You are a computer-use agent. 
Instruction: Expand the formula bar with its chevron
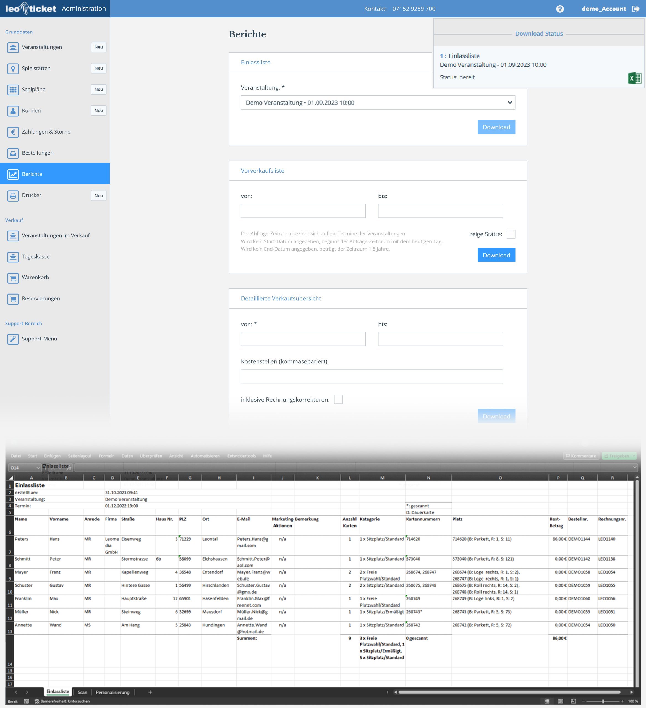(x=634, y=467)
